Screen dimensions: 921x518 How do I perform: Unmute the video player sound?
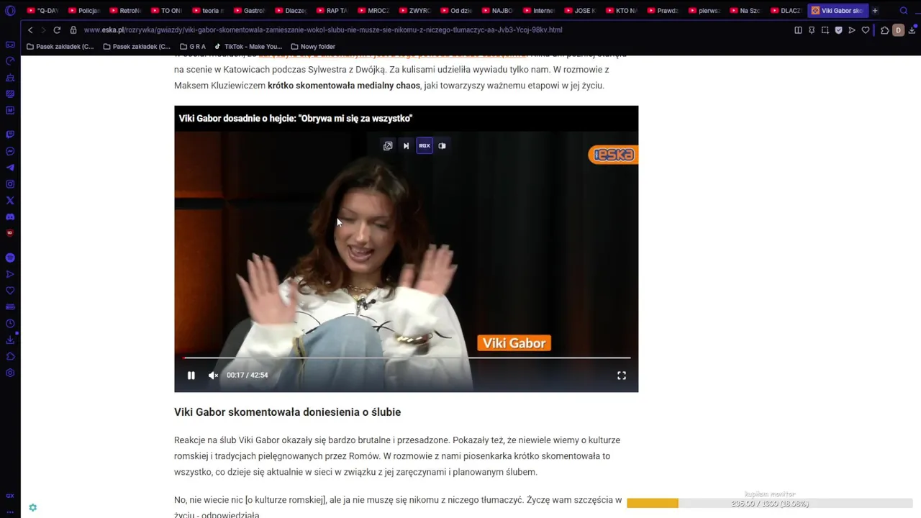click(x=213, y=376)
